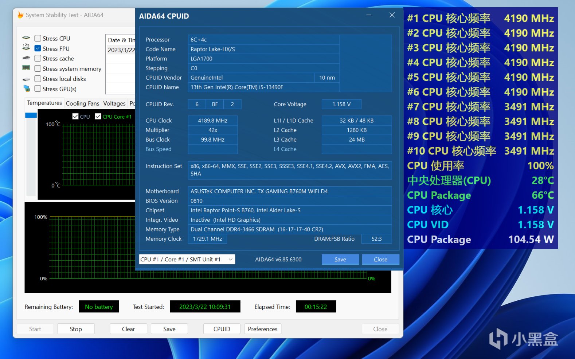This screenshot has height=359, width=575.
Task: Click the Memory Type value DDR4-3466 SDRAM
Action: [290, 229]
